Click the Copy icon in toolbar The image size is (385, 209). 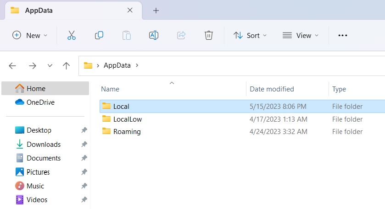point(99,35)
